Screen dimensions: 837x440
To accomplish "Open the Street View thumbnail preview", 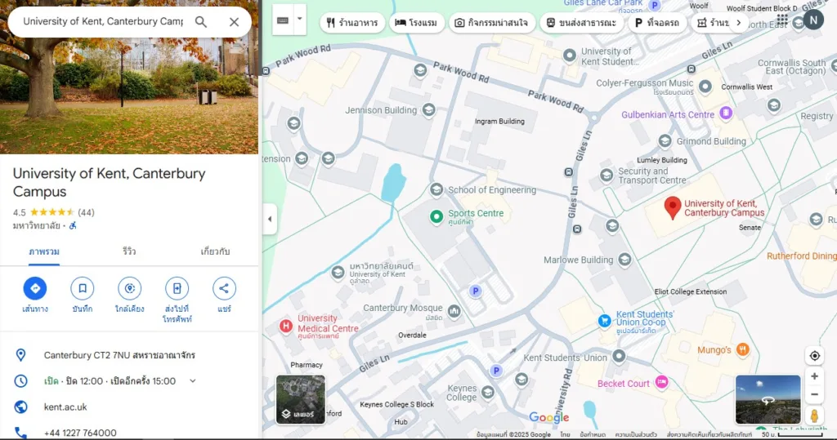I will (x=768, y=399).
